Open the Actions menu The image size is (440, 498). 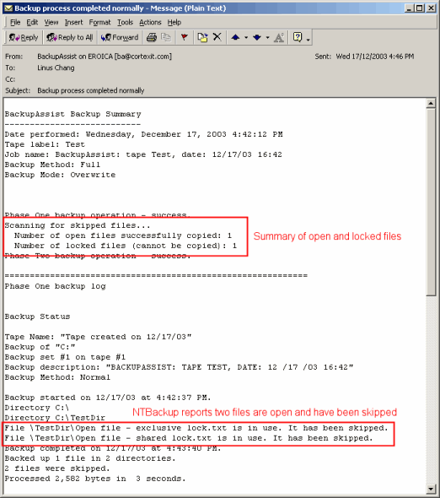pyautogui.click(x=150, y=22)
